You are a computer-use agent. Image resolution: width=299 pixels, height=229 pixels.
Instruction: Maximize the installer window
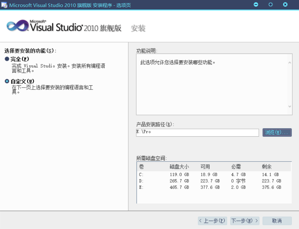pyautogui.click(x=271, y=5)
